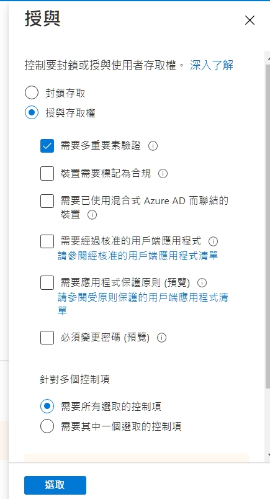View info icon beside 必須變更密碼 (預覽)
Viewport: 270px width, 499px height.
coord(162,338)
